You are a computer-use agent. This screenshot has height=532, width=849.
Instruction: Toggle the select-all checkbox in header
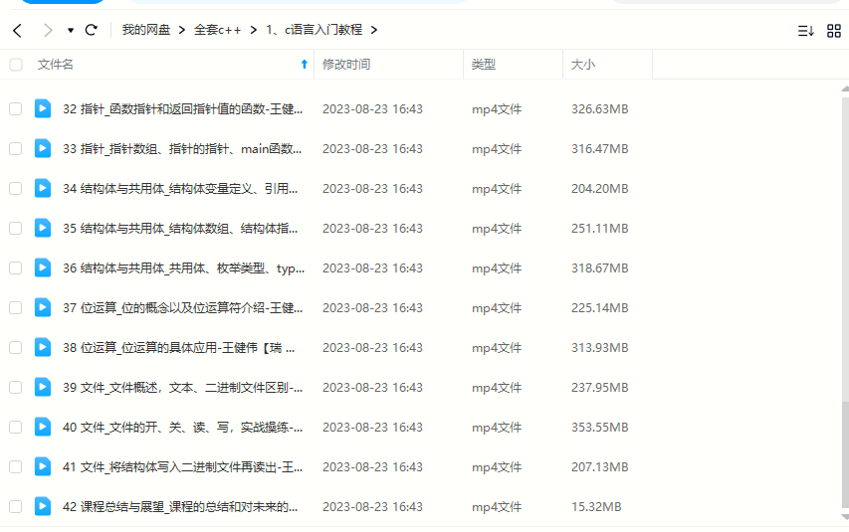(x=16, y=65)
